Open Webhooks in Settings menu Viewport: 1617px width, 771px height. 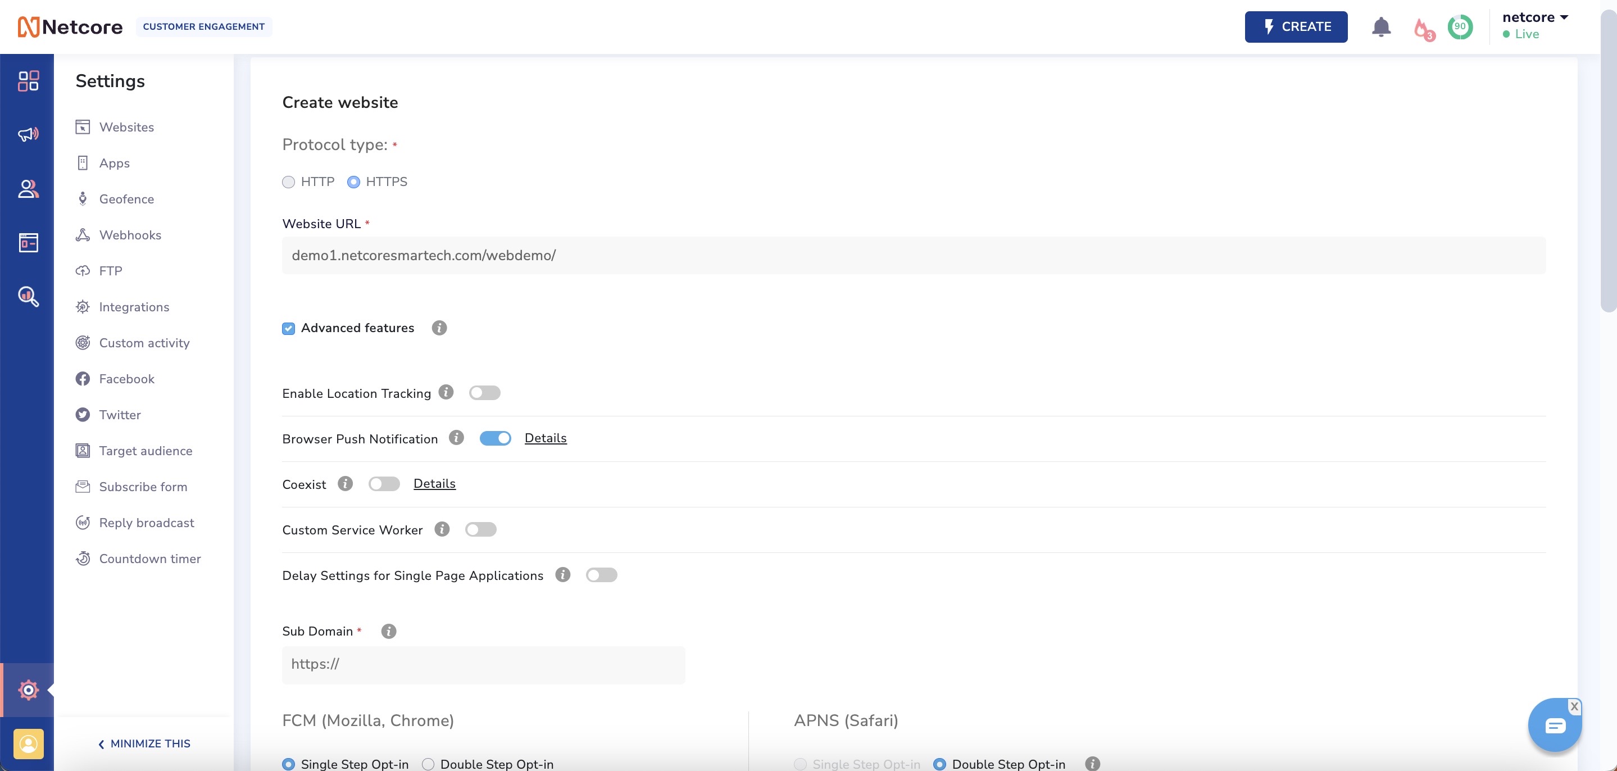coord(130,235)
